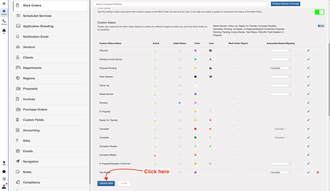Screen dimensions: 330x191
Task: Select Proposal Pending as initial status
Action: pyautogui.click(x=179, y=68)
